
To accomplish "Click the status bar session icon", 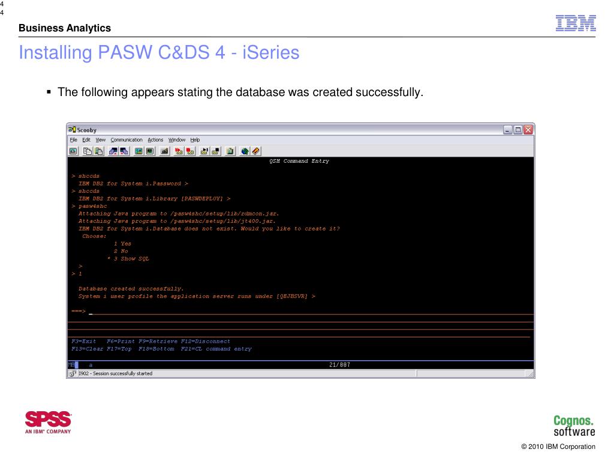I will pos(73,373).
